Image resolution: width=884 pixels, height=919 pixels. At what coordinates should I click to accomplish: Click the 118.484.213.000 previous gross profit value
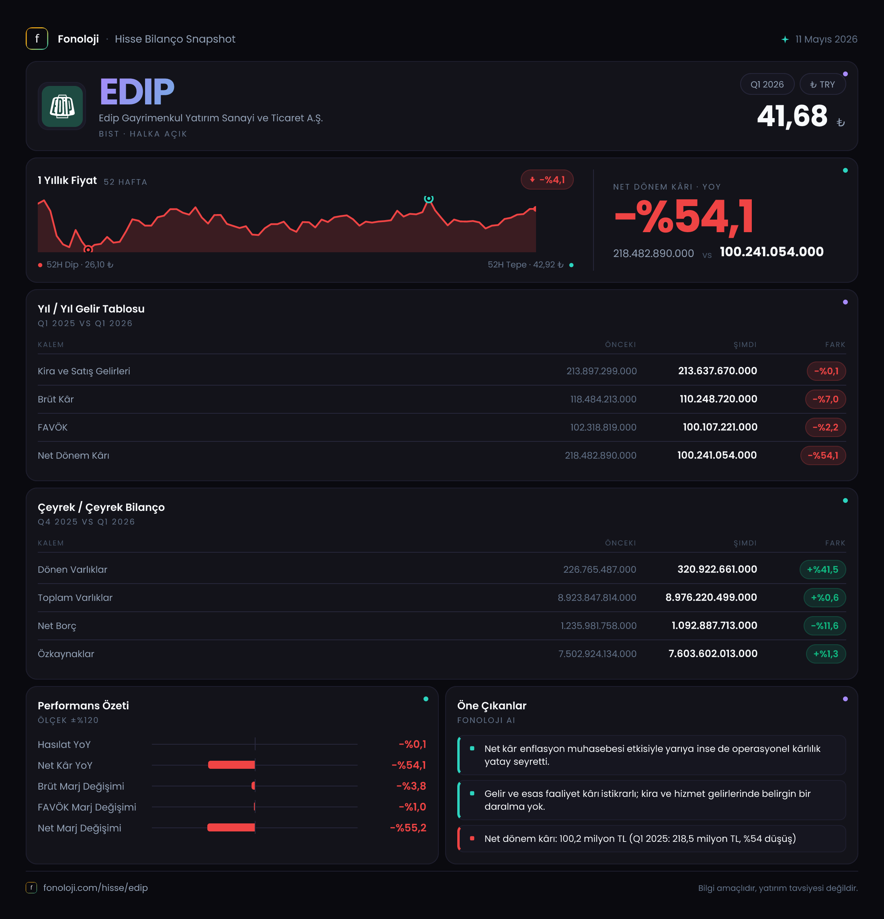click(x=604, y=399)
